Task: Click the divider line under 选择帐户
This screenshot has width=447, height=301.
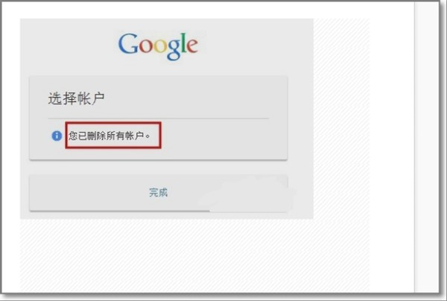Action: (x=158, y=118)
